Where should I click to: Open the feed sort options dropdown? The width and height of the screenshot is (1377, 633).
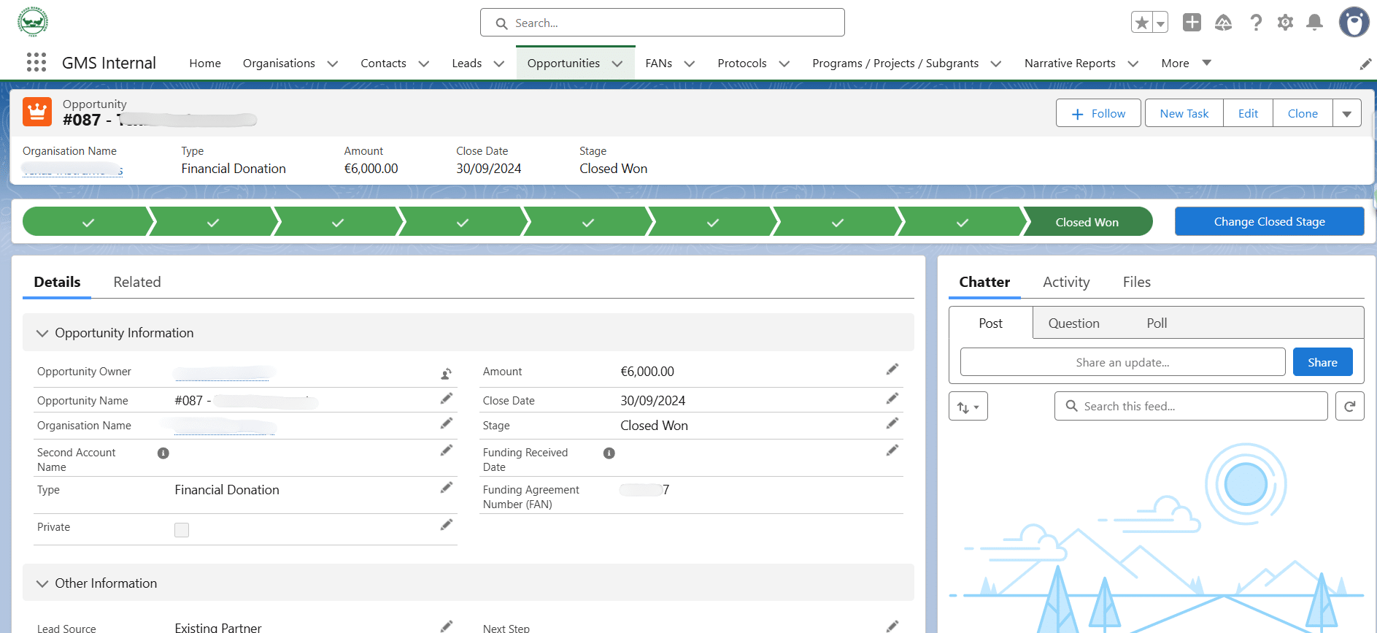(x=968, y=407)
